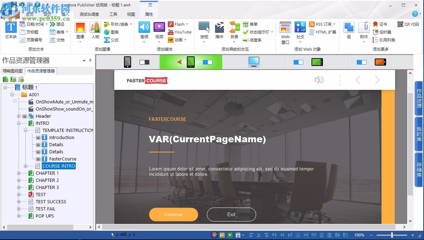This screenshot has width=424, height=240.
Task: Open Status Indicator (状态指示灯) dropdown
Action: (x=272, y=32)
